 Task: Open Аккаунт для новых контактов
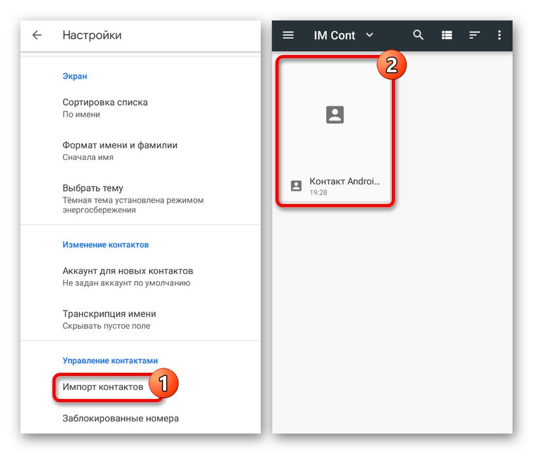[127, 270]
